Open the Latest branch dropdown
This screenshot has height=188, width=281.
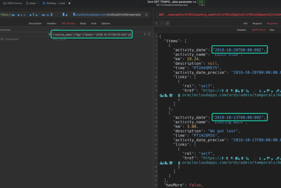[x=32, y=3]
